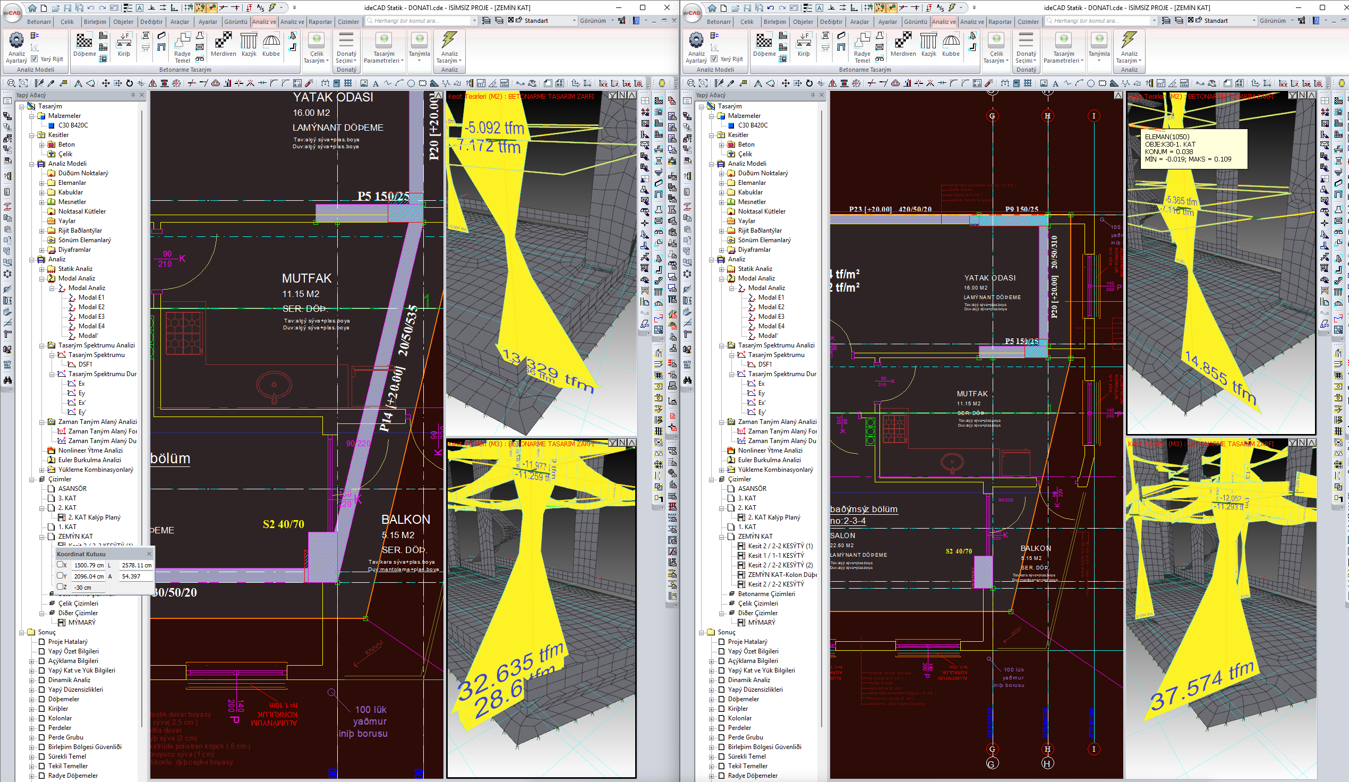The image size is (1349, 782).
Task: Open the Betonarme ribbon tab in left window
Action: click(x=39, y=21)
